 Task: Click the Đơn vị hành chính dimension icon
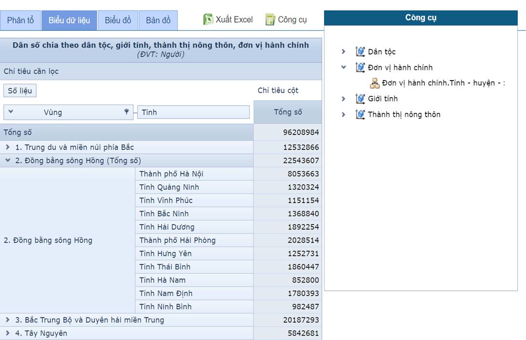[x=360, y=68]
